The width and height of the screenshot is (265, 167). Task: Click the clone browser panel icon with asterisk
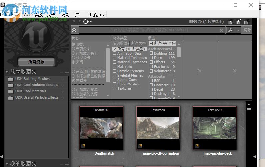tap(230, 22)
